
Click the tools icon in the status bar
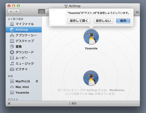point(9,104)
